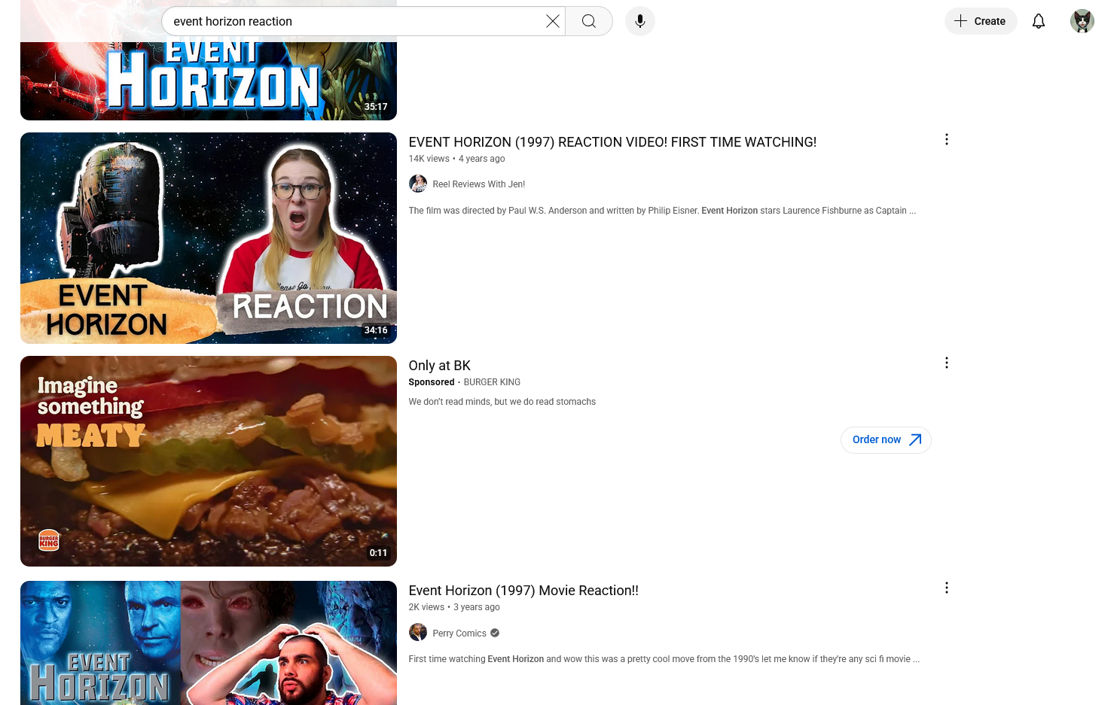Screen dimensions: 1117x705
Task: Open 'Event Horizon (1997) Movie Reaction!!' title
Action: 523,591
